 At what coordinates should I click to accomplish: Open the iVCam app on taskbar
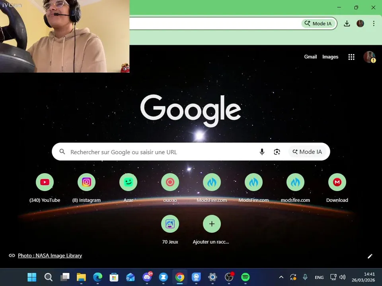point(196,277)
